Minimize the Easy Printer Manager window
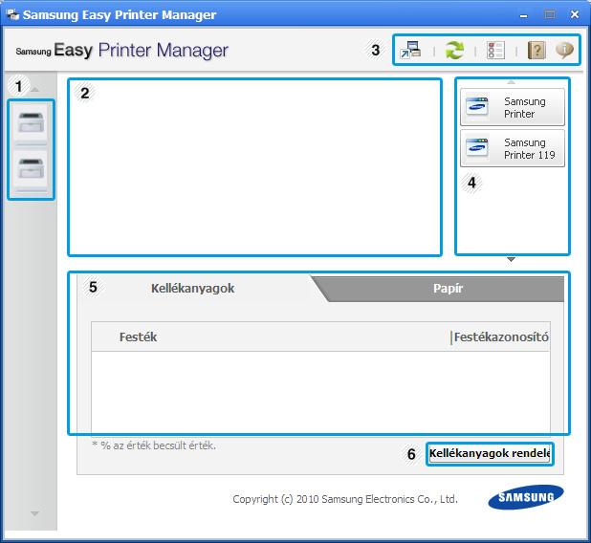The image size is (591, 543). pos(523,15)
